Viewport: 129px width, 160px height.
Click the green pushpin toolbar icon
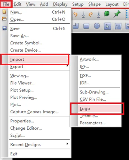(117, 14)
